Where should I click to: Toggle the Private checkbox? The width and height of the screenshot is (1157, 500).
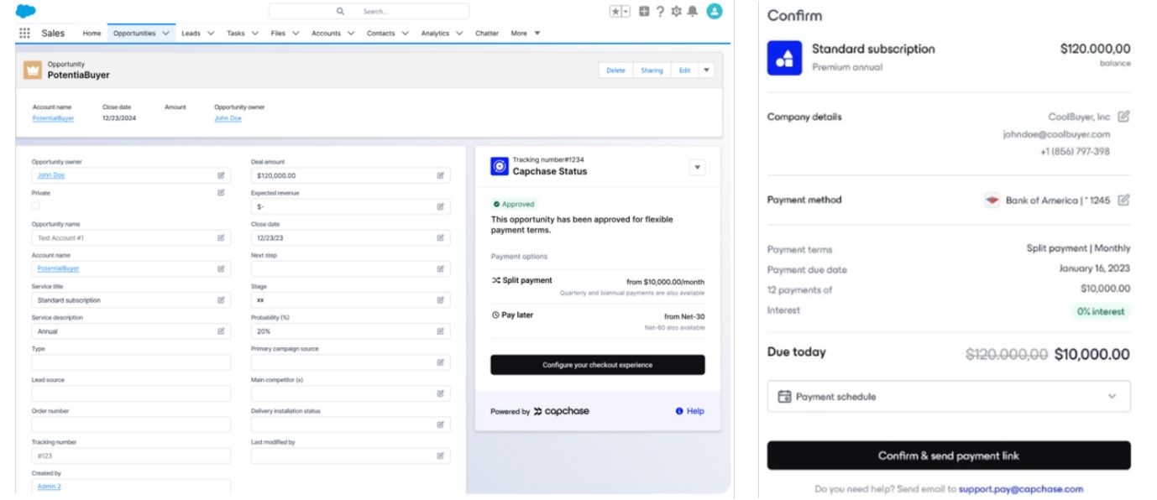click(35, 206)
